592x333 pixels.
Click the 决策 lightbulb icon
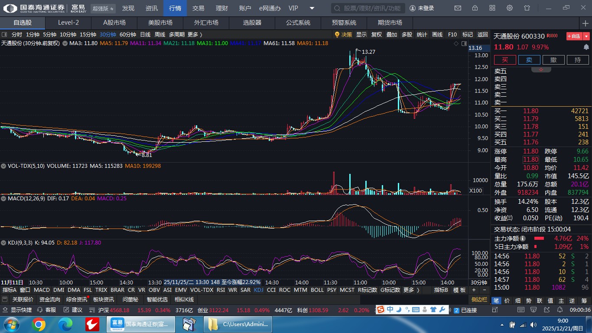pyautogui.click(x=337, y=35)
